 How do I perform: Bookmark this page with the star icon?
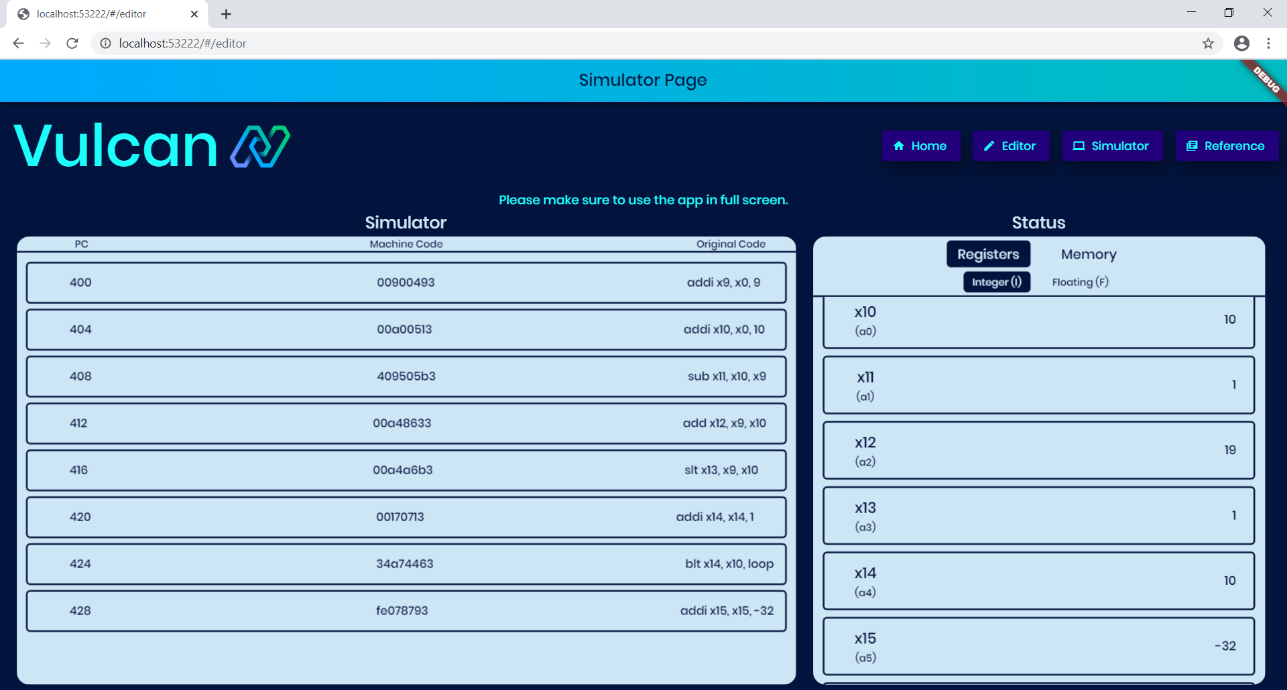click(1208, 44)
